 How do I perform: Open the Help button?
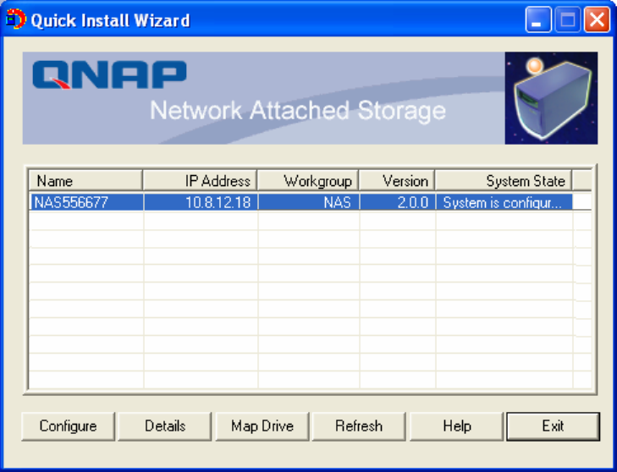456,426
